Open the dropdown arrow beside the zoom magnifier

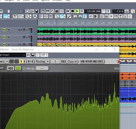click(31, 17)
